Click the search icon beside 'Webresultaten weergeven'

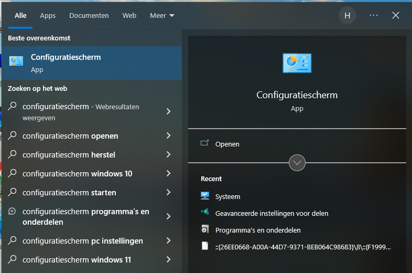[x=12, y=107]
